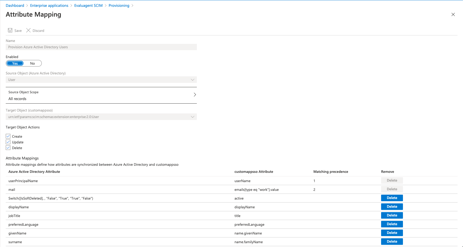
Task: Open Evaluagent SCIM breadcrumb
Action: 88,5
